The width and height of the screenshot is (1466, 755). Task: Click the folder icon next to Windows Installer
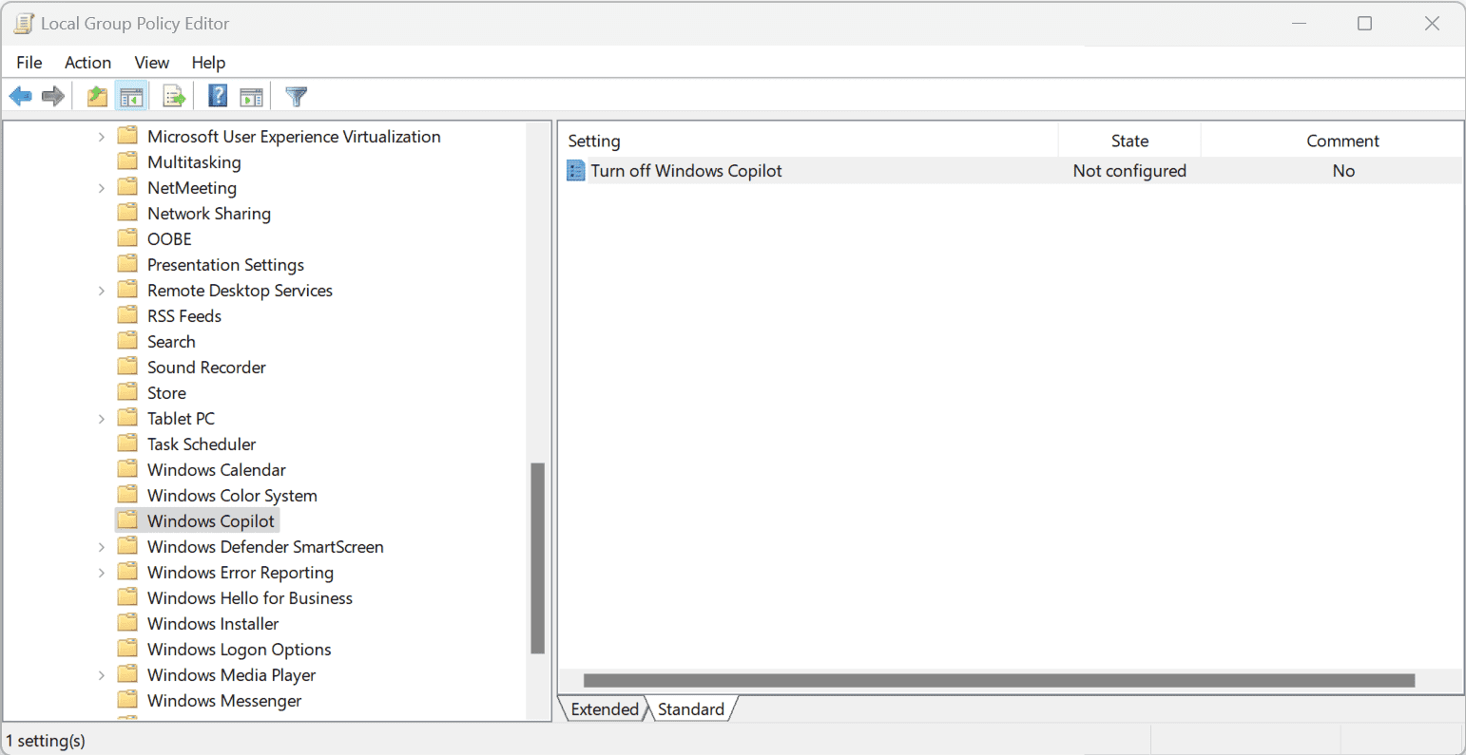(x=127, y=624)
